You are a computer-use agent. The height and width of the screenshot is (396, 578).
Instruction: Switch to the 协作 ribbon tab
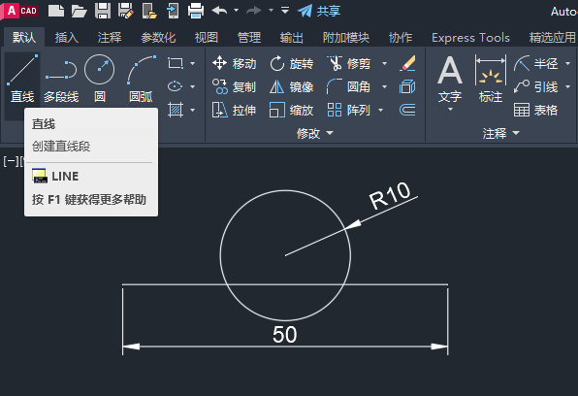coord(401,37)
